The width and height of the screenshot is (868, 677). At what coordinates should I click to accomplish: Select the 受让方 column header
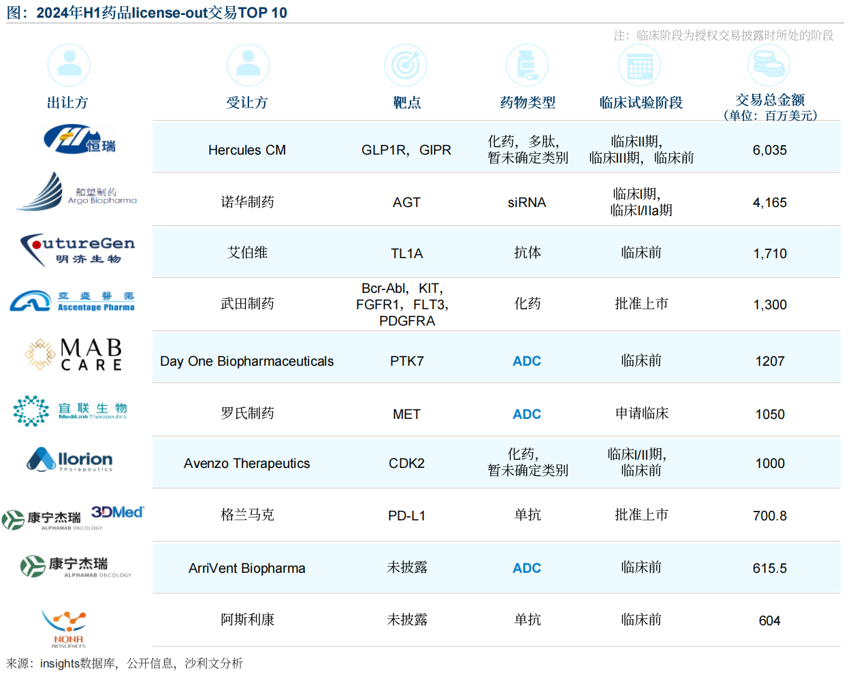(247, 103)
